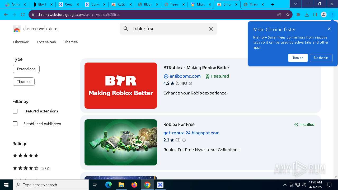Viewport: 338px width, 190px height.
Task: Launch Firefox from taskbar
Action: click(x=134, y=185)
